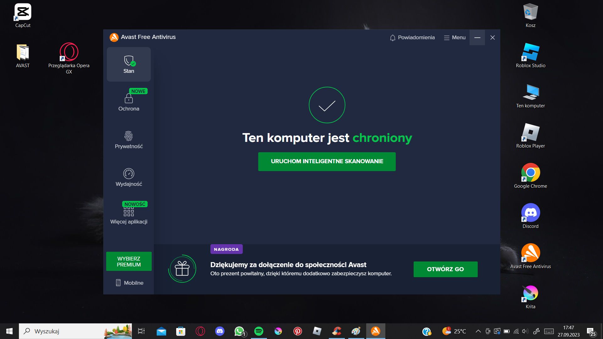The height and width of the screenshot is (339, 603).
Task: Click the Otwórz Go button
Action: [x=445, y=269]
